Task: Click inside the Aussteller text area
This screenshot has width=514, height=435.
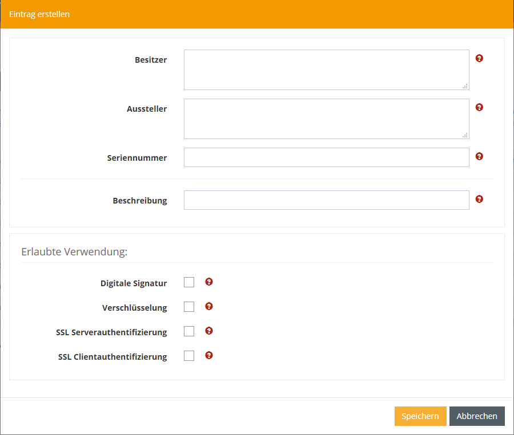Action: [326, 119]
